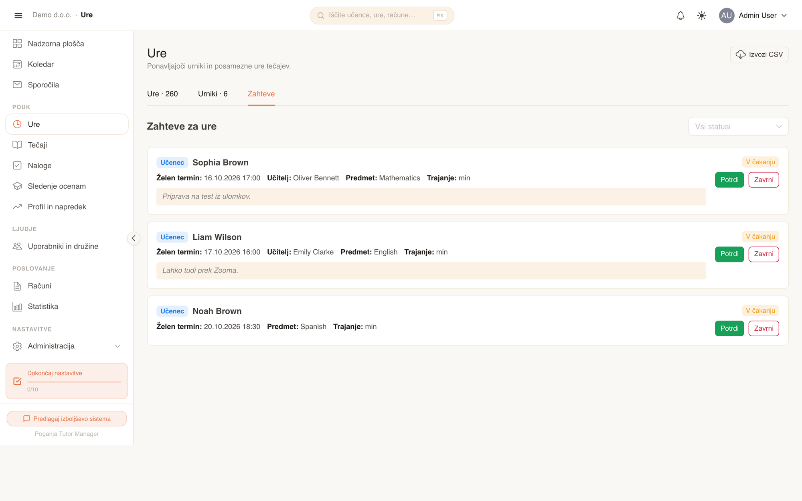The width and height of the screenshot is (802, 501).
Task: Click the Administracija gear icon
Action: coord(17,346)
